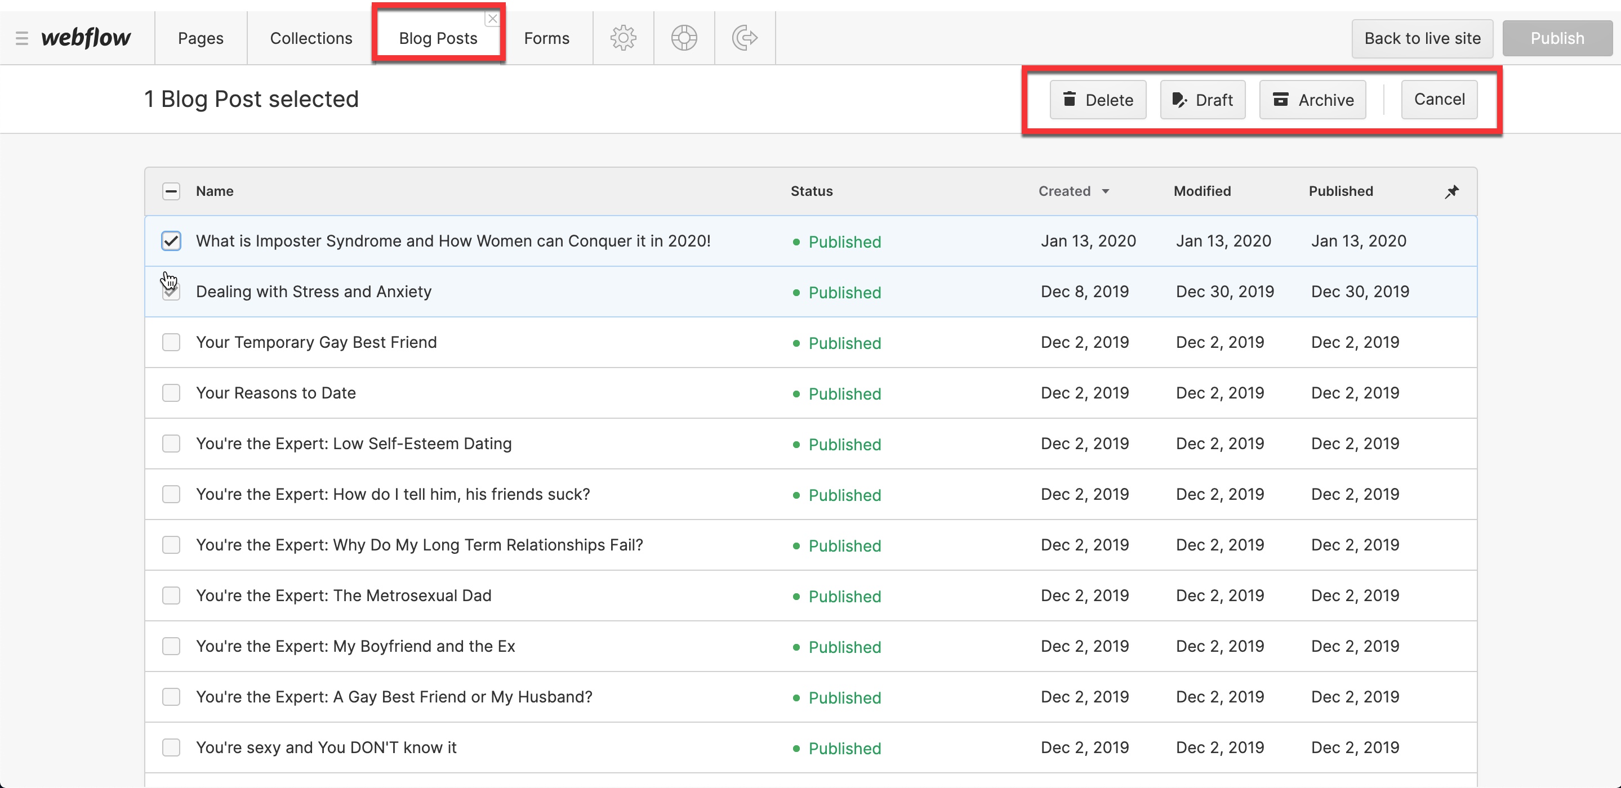Screen dimensions: 1621x788
Task: Open site settings gear icon
Action: click(x=623, y=38)
